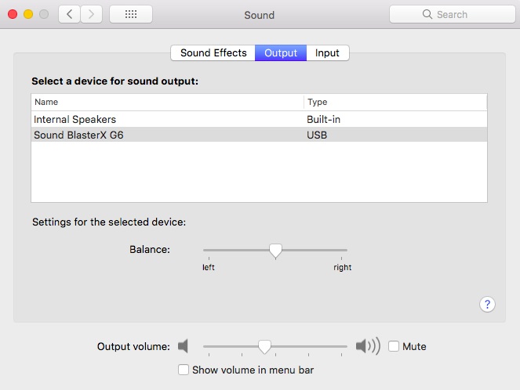Viewport: 520px width, 390px height.
Task: Select Internal Speakers output device
Action: pyautogui.click(x=75, y=119)
